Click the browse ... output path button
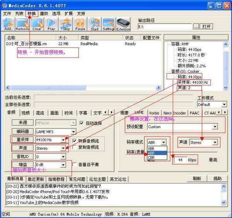Screen dimensions: 232x218 click(x=196, y=27)
